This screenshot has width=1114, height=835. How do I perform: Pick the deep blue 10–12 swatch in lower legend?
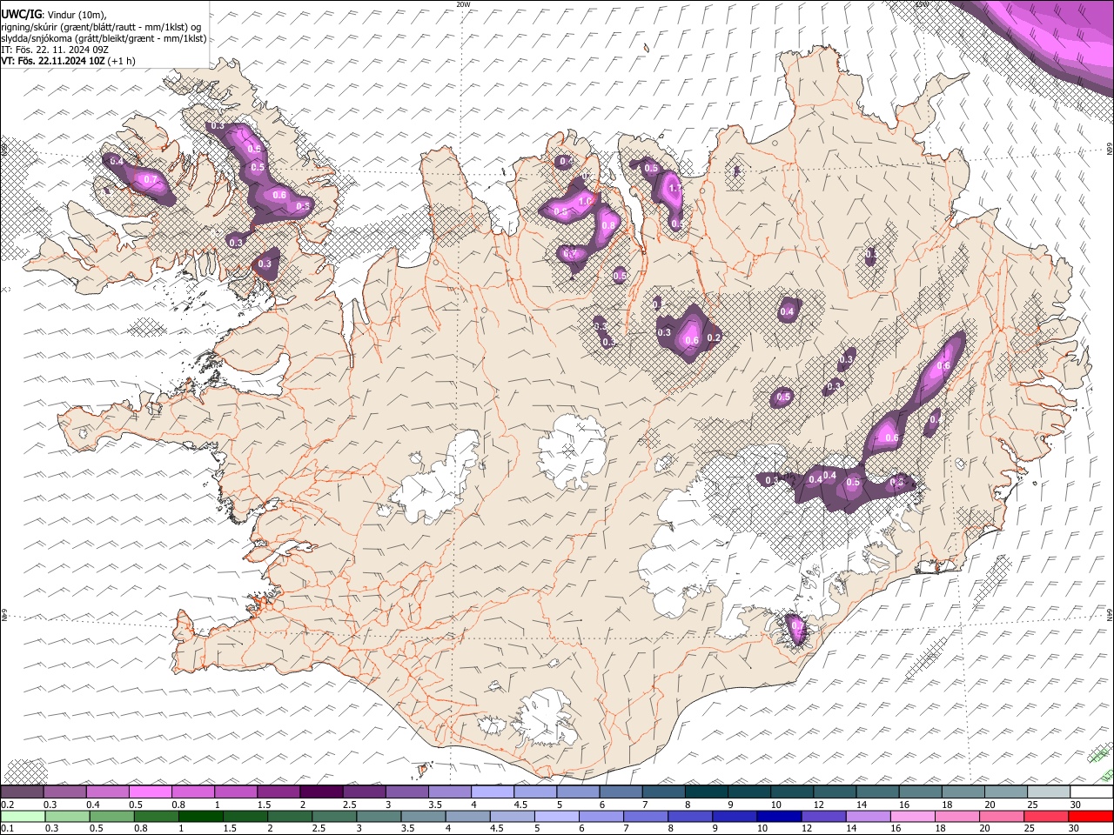click(x=777, y=816)
